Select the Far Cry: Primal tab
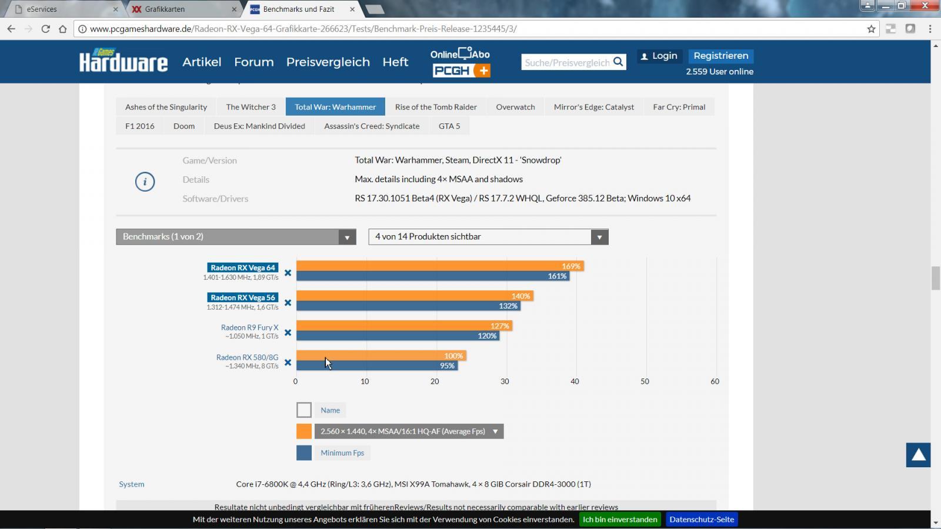941x529 pixels. (x=679, y=107)
